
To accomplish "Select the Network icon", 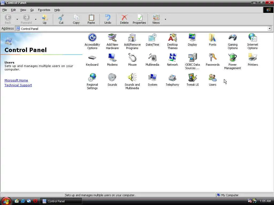I will tap(172, 60).
